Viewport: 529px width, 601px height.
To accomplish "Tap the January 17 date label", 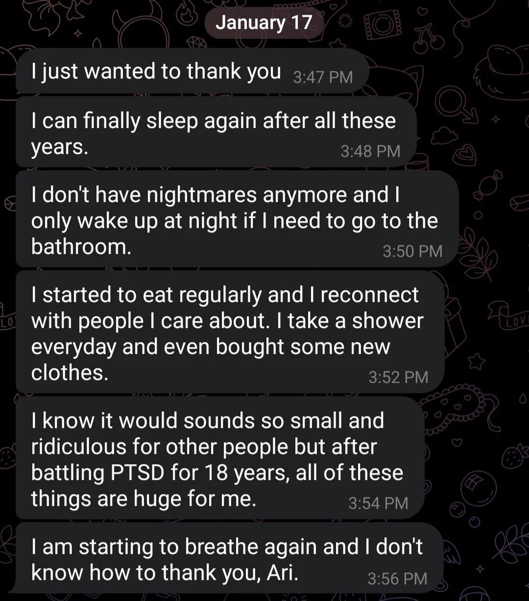I will pyautogui.click(x=264, y=23).
